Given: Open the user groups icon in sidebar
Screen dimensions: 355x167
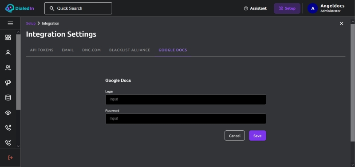Looking at the screenshot, I should pos(8,68).
